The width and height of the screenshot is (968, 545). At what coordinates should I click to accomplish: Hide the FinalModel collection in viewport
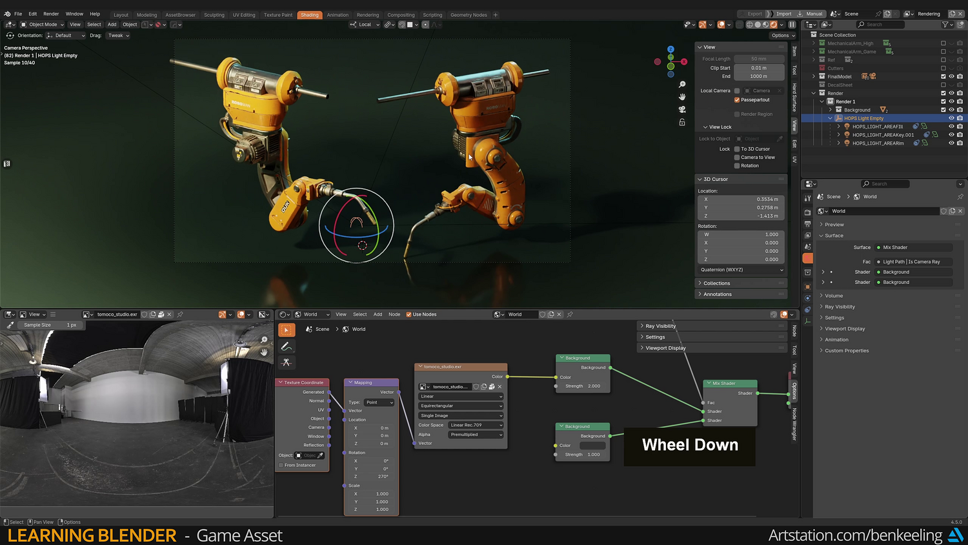pos(951,76)
